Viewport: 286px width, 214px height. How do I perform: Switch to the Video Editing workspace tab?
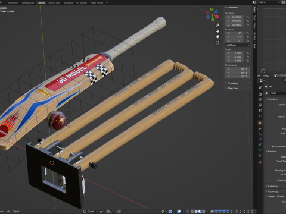point(97,2)
